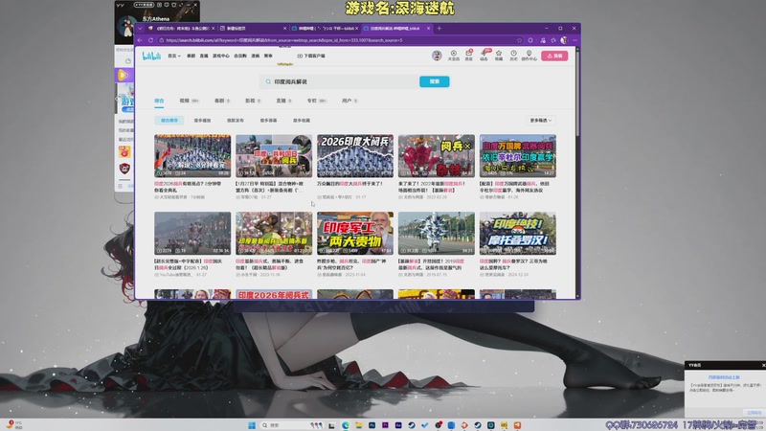This screenshot has width=766, height=431.
Task: Open Photoshop from the taskbar
Action: coord(372,425)
